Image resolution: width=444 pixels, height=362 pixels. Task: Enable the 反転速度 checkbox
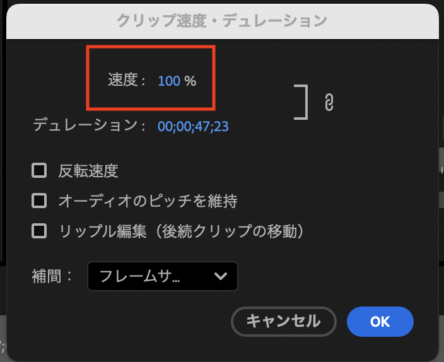[40, 170]
